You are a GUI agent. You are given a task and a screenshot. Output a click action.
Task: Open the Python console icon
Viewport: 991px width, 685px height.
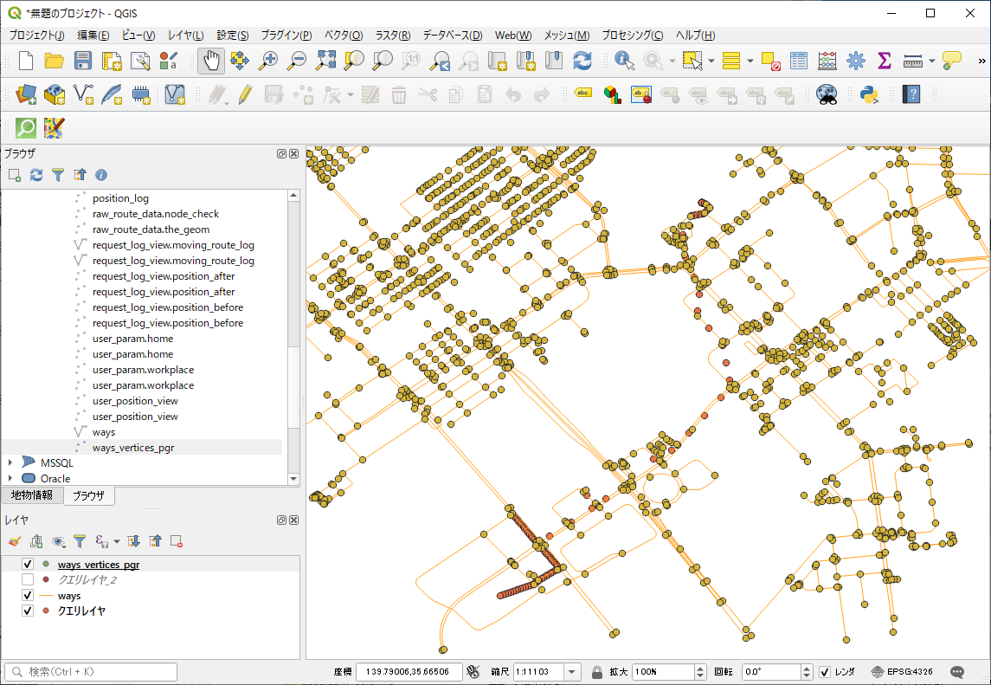[x=870, y=94]
